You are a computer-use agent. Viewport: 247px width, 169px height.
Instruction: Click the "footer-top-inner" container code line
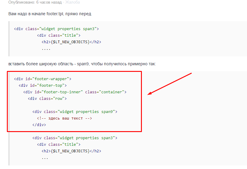click(75, 92)
